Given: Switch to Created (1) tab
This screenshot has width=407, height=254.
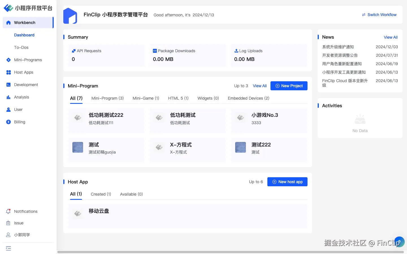Looking at the screenshot, I should (x=101, y=194).
